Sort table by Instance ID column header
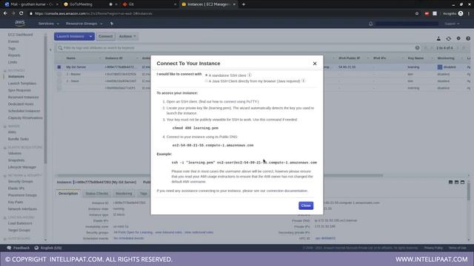The width and height of the screenshot is (474, 266). point(114,58)
